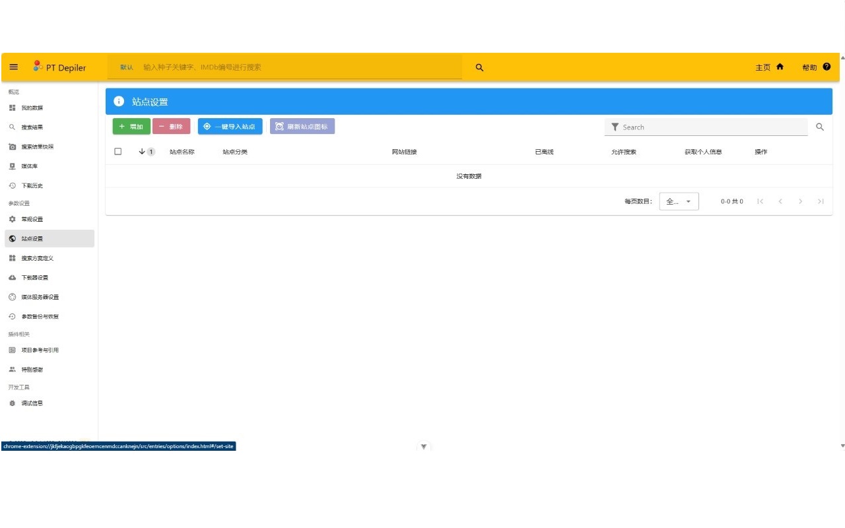The height and width of the screenshot is (528, 845).
Task: Open 特别感谢 in the sidebar
Action: [x=50, y=370]
